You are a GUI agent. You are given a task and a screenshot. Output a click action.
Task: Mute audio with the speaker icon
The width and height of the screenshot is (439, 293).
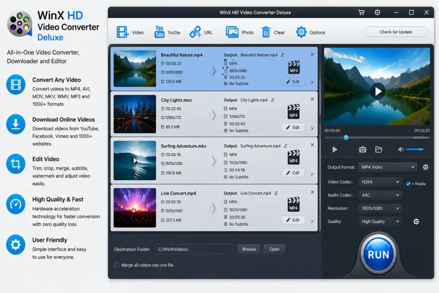click(x=401, y=150)
